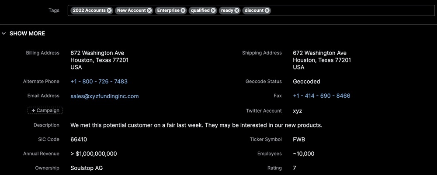Click inside the Tags input field

point(350,10)
